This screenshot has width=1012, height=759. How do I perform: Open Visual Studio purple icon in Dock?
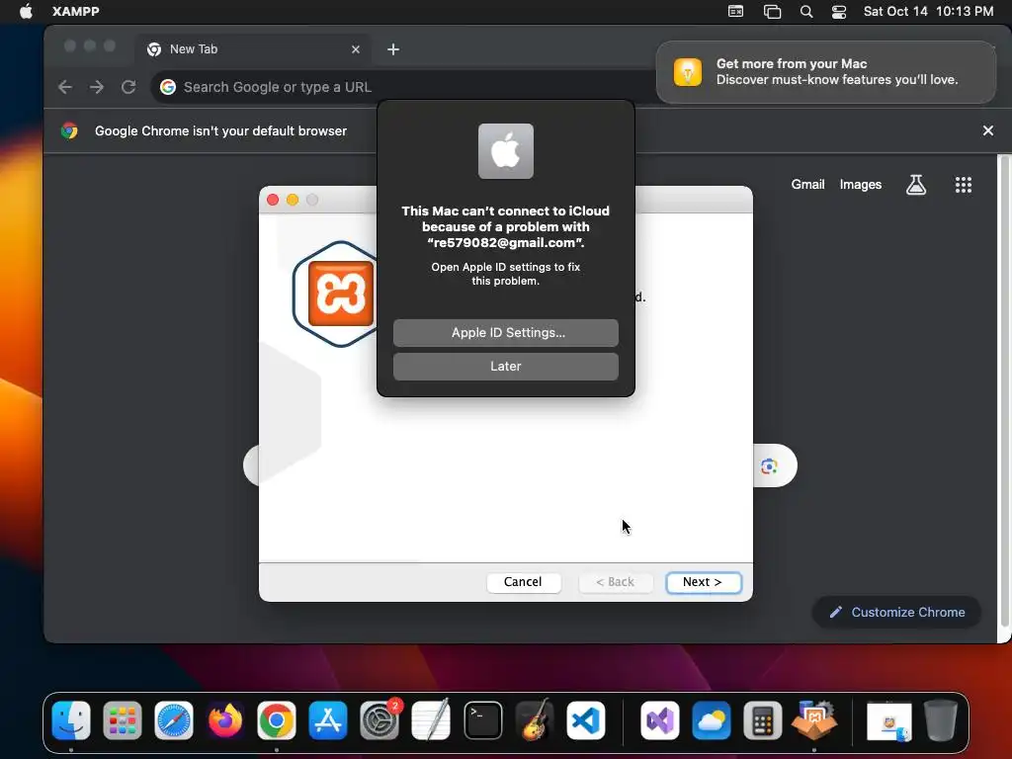(x=659, y=720)
